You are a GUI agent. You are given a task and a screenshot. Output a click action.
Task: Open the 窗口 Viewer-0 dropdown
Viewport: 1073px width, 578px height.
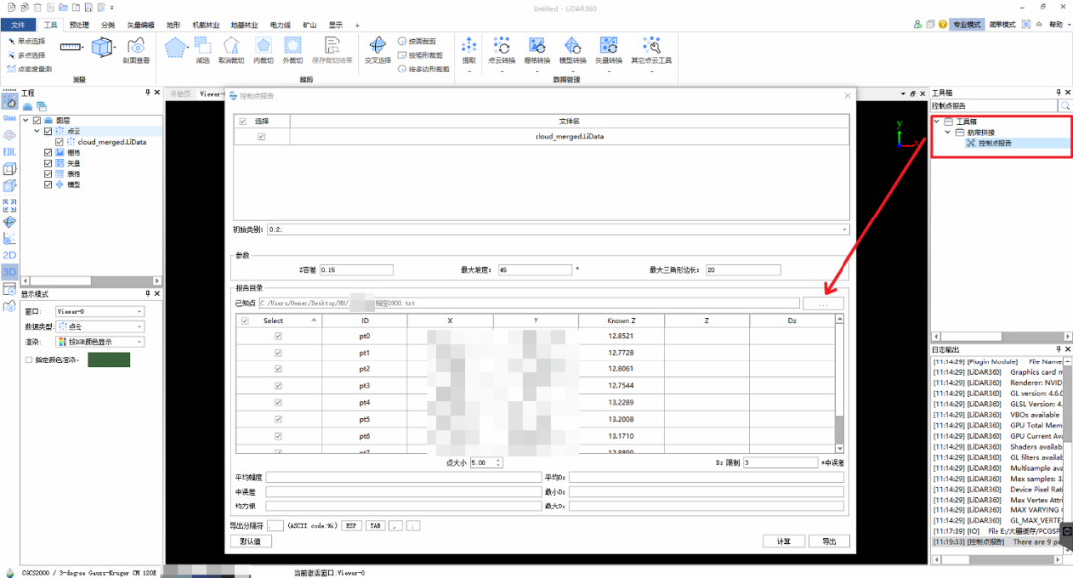[x=100, y=311]
